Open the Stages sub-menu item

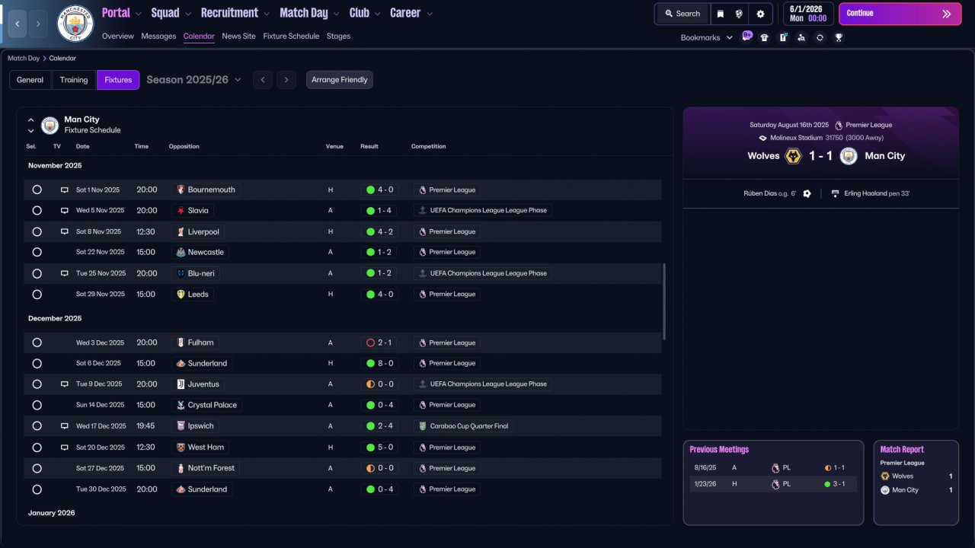pyautogui.click(x=338, y=37)
